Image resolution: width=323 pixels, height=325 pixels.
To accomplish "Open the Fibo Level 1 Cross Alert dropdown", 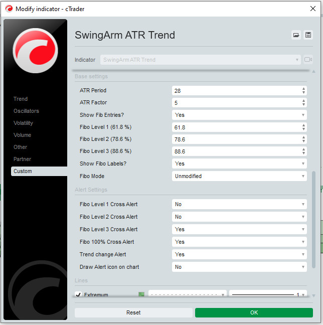I will (239, 204).
